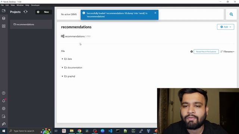Image resolution: width=239 pixels, height=134 pixels.
Task: Open File Explorer from the taskbar
Action: point(72,131)
